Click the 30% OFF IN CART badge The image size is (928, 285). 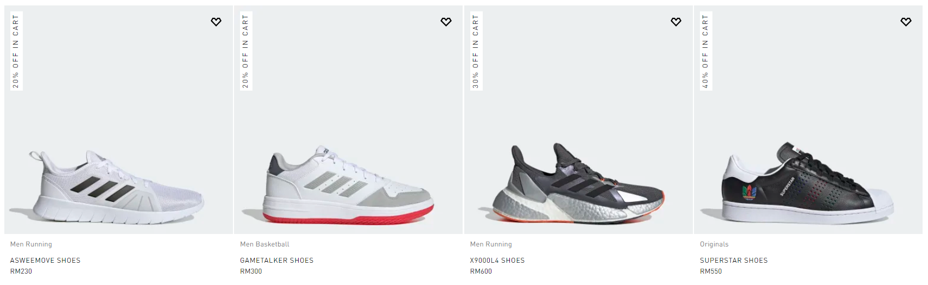point(476,51)
